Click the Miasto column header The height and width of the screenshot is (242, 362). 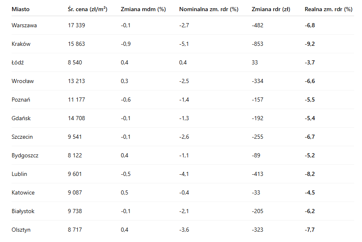21,9
